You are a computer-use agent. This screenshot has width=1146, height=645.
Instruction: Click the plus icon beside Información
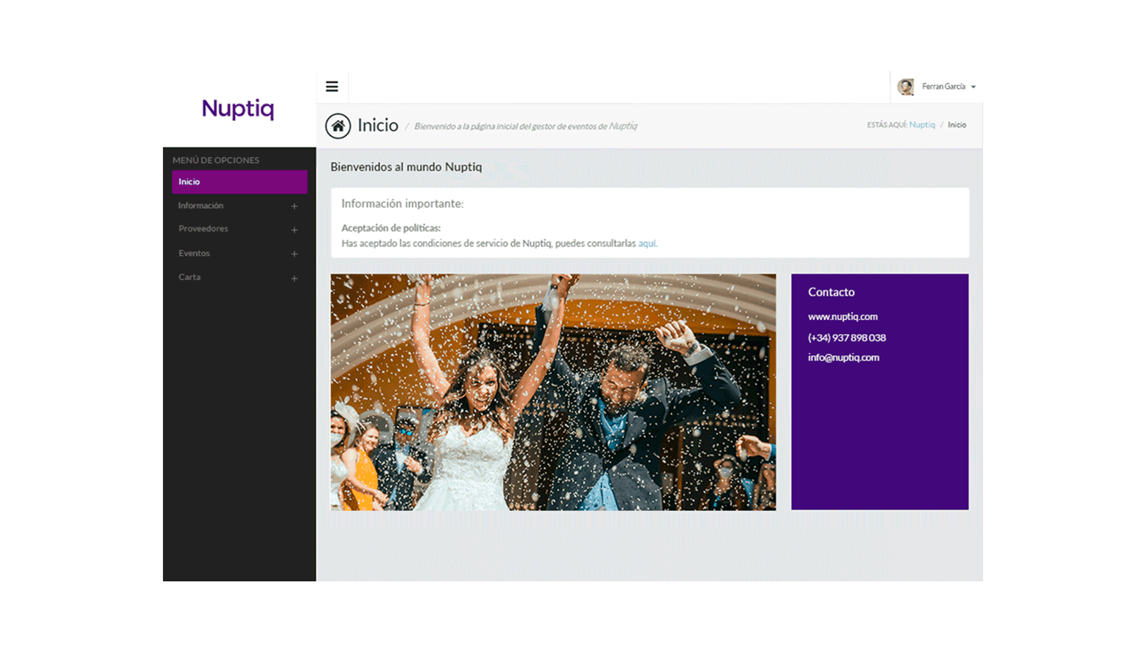[x=294, y=205]
